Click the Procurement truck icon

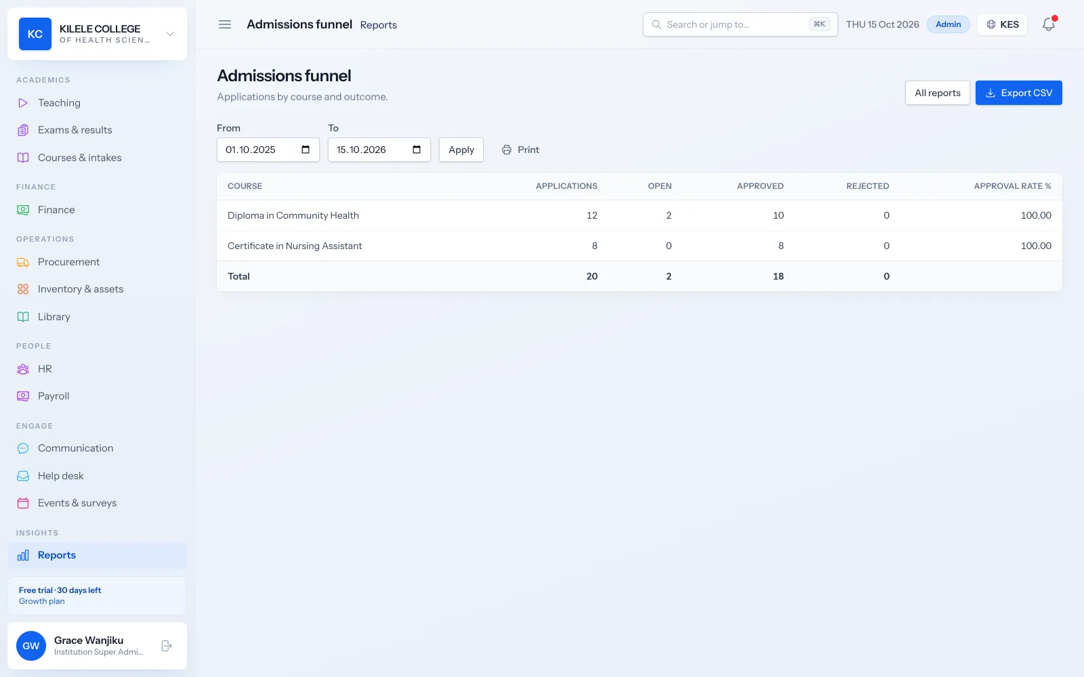click(23, 262)
